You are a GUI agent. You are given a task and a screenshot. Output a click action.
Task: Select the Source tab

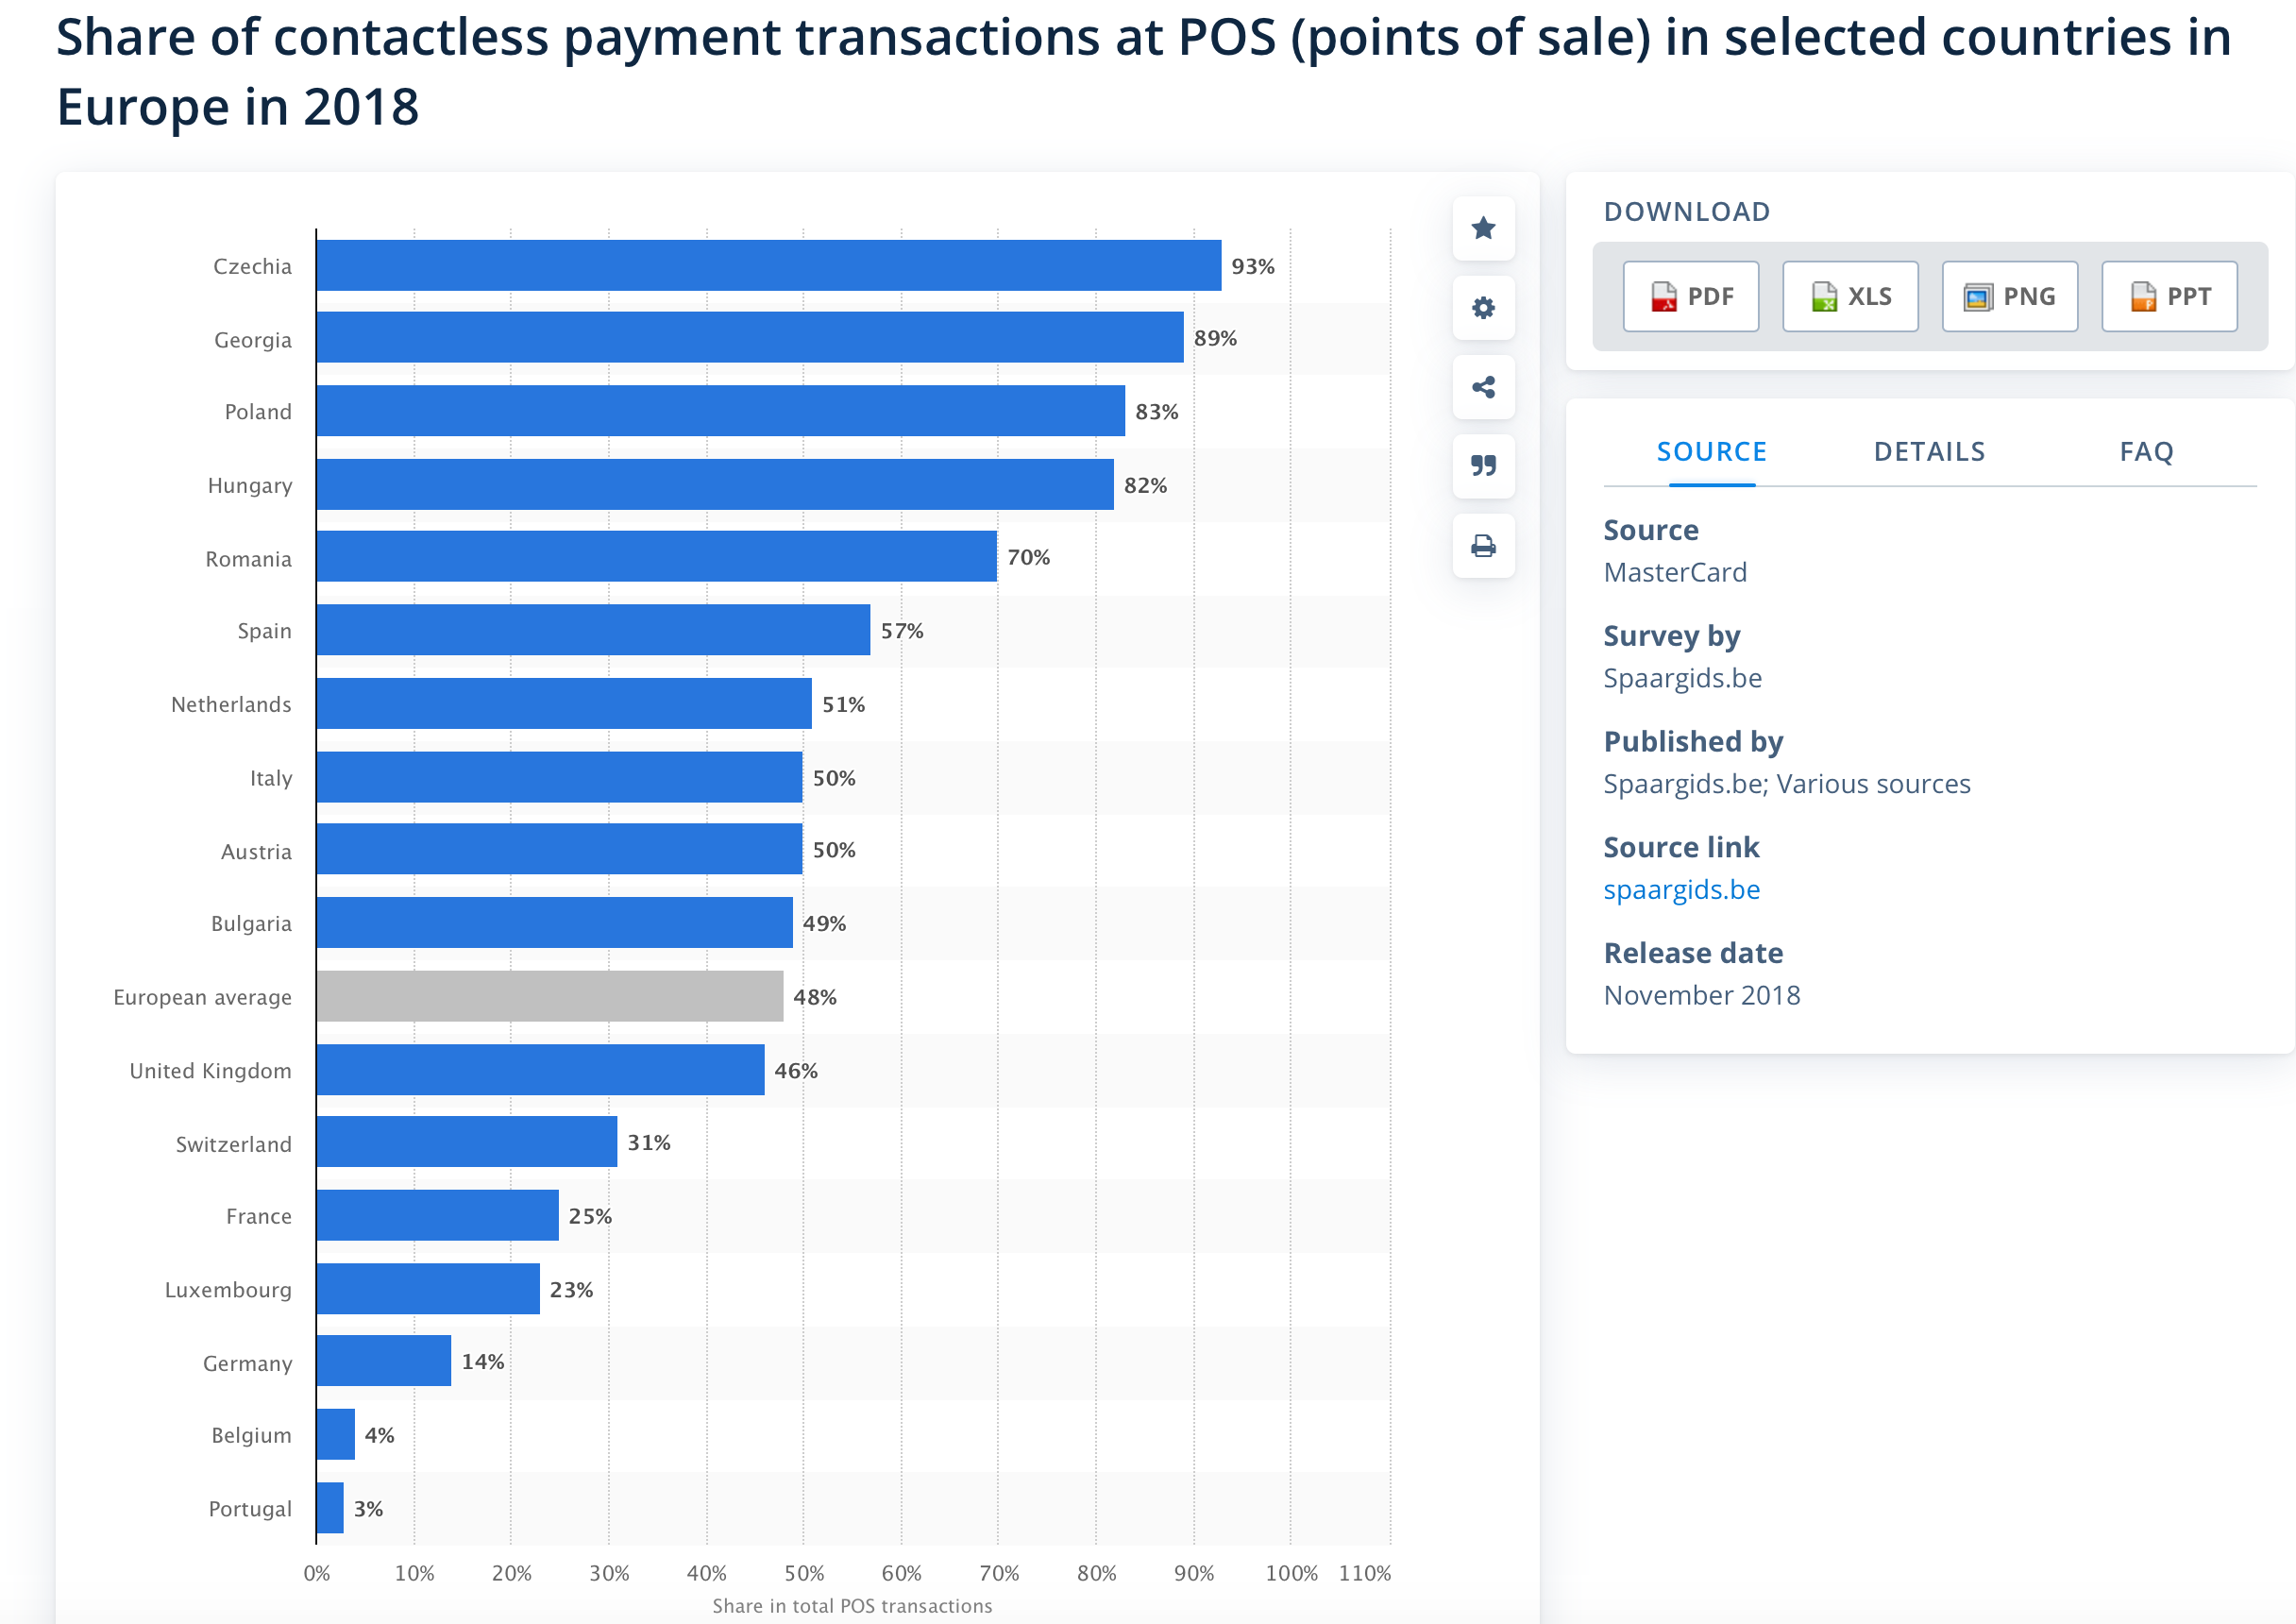(x=1711, y=452)
